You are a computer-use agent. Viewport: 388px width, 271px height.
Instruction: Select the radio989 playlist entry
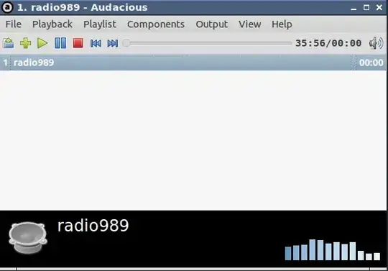pos(193,63)
